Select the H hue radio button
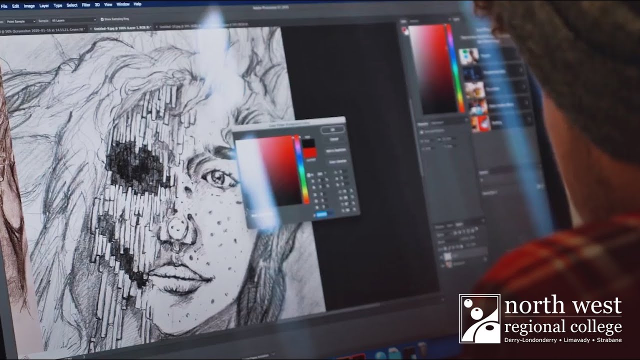The width and height of the screenshot is (640, 360). [308, 175]
